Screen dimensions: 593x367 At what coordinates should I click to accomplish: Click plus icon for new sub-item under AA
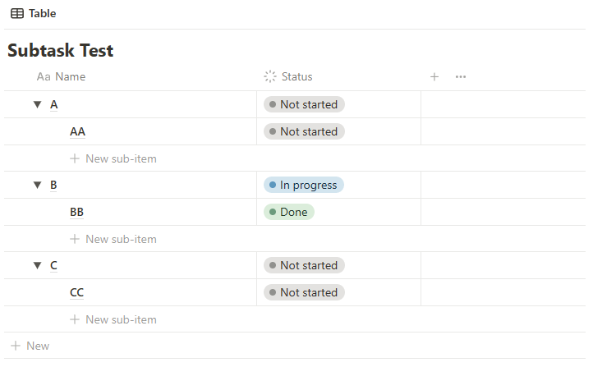75,158
